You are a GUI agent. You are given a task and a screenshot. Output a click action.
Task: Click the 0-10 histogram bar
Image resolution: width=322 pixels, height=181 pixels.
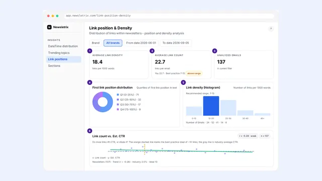tap(194, 111)
